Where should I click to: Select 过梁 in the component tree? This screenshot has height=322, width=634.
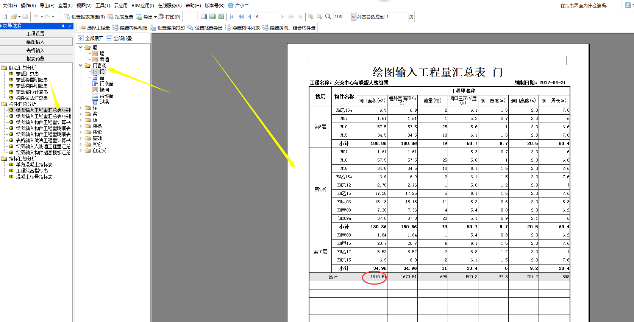point(104,102)
